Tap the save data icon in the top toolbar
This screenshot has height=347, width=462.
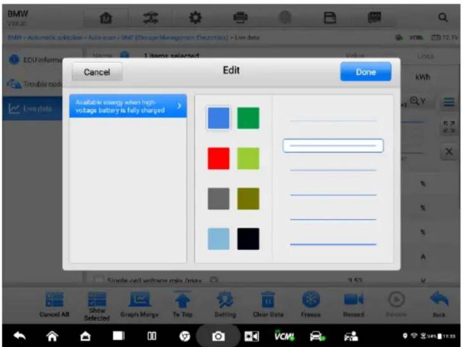(330, 18)
